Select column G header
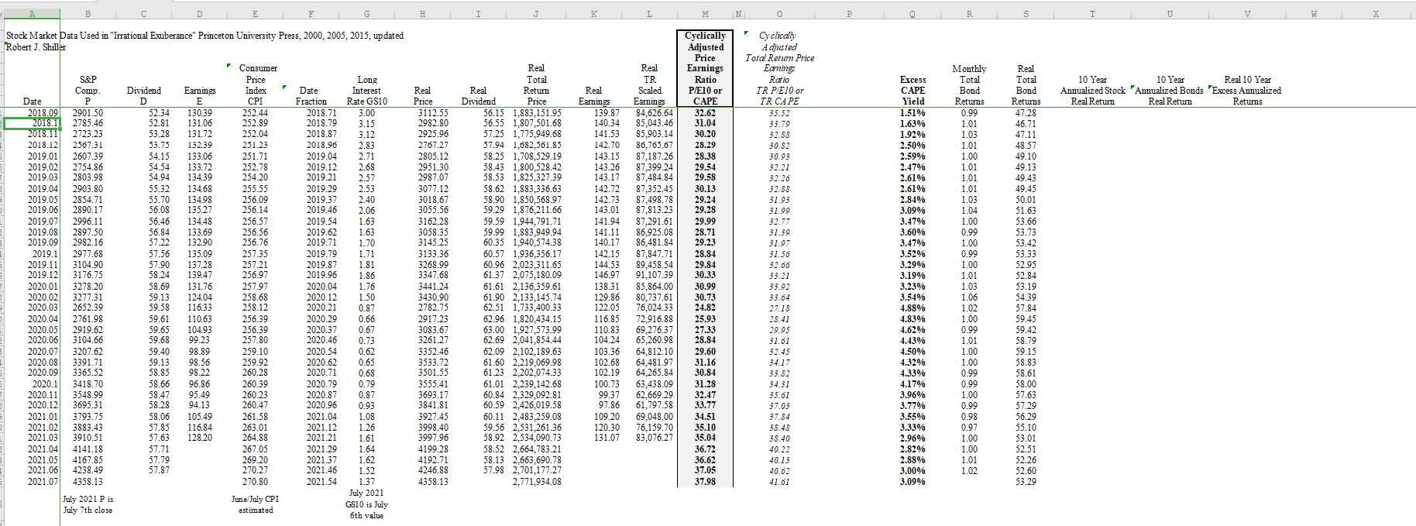1416x526 pixels. 367,13
